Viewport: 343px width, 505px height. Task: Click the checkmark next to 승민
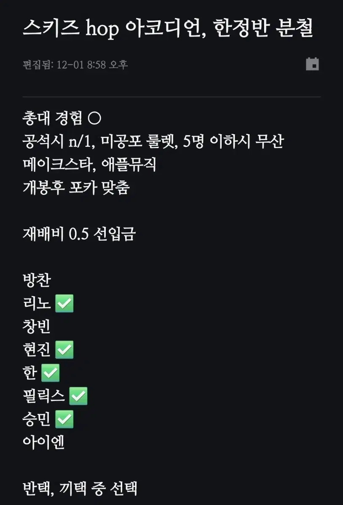tap(64, 419)
